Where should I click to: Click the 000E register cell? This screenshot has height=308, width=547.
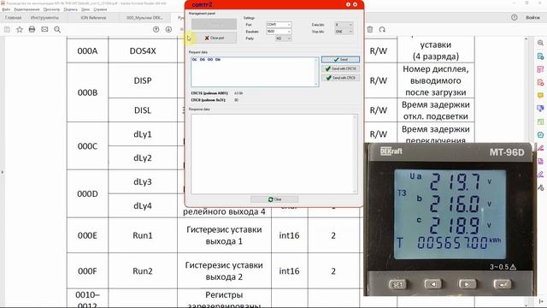(87, 236)
